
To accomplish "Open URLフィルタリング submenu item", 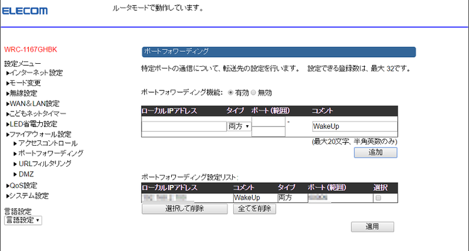I will 43,164.
